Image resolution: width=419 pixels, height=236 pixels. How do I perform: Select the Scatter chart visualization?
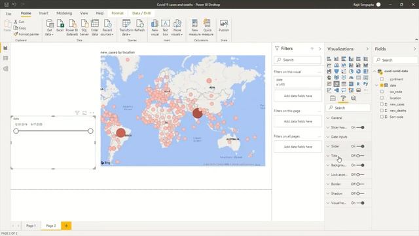tap(344, 71)
